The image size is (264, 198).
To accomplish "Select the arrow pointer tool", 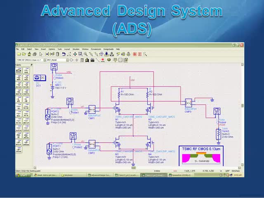I will pos(41,54).
